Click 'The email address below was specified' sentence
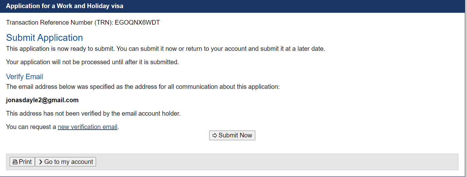 click(143, 87)
